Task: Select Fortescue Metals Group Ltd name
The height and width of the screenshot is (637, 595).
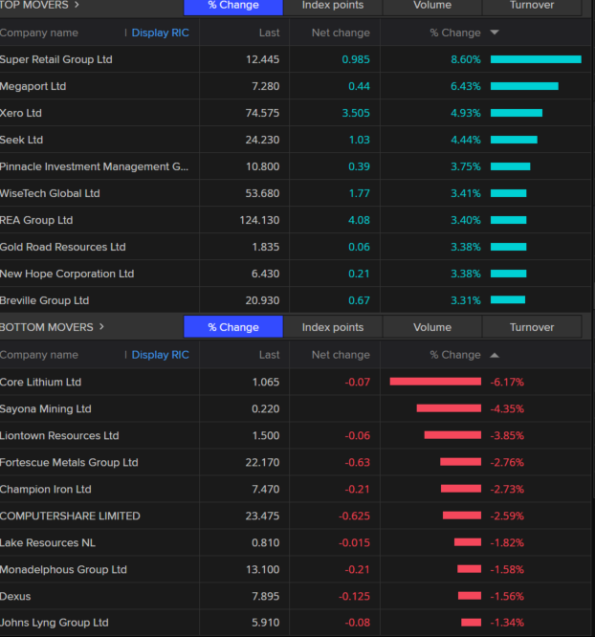Action: click(x=69, y=462)
